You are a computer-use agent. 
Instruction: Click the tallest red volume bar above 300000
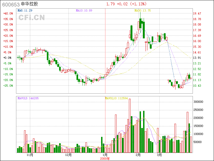tap(130, 126)
